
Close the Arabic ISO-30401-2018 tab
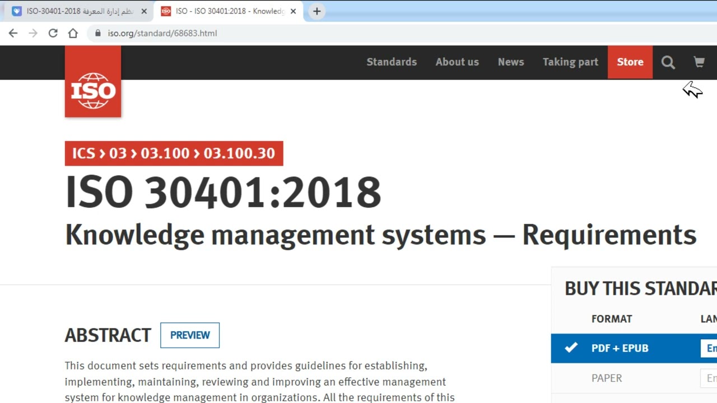[144, 11]
